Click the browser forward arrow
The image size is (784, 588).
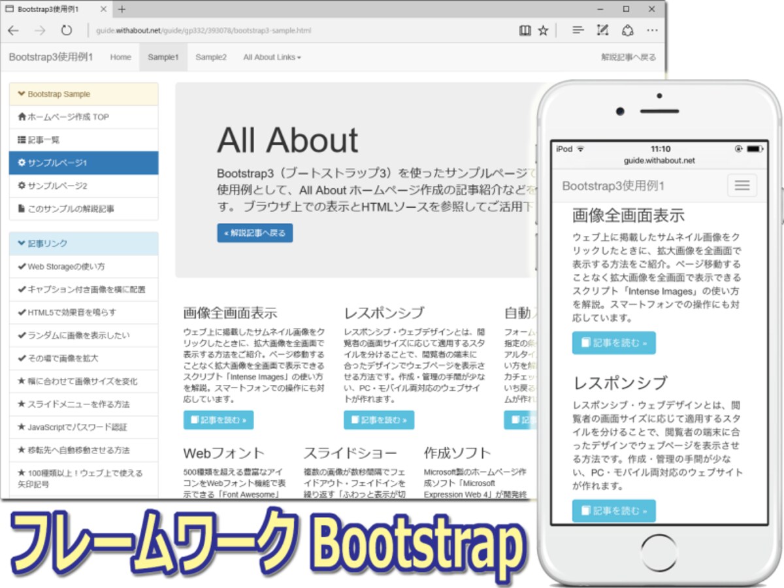[40, 31]
